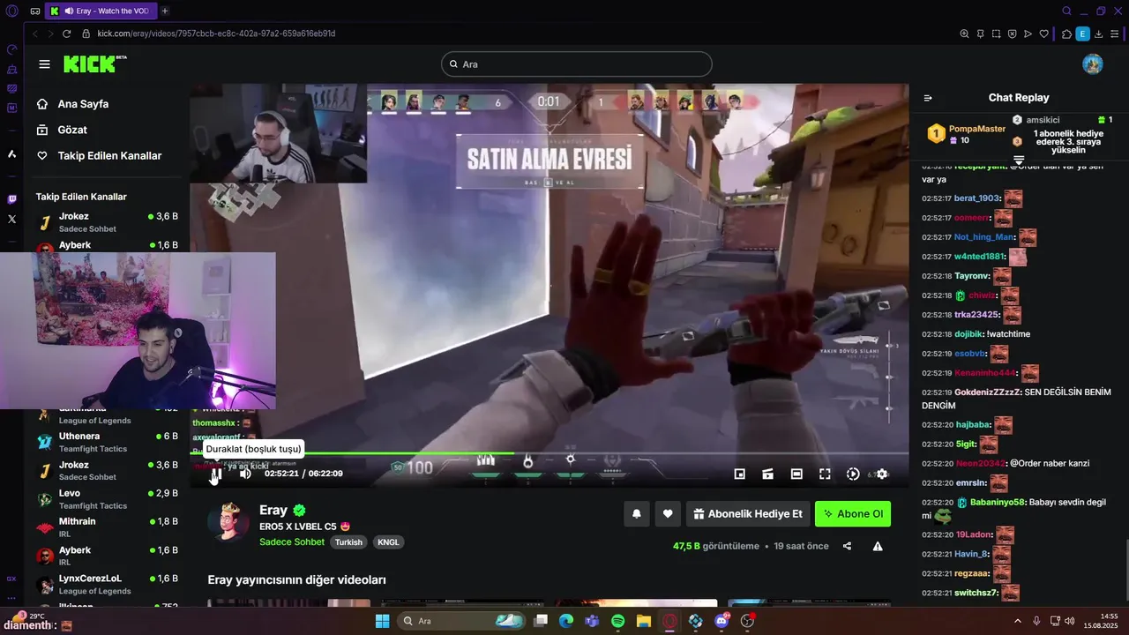Open the Sadece Sohbet category link

(292, 542)
